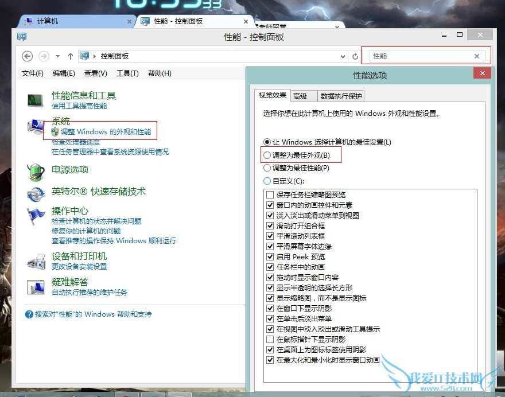
Task: Toggle 平滑滚动列表框 checkbox
Action: pyautogui.click(x=270, y=236)
